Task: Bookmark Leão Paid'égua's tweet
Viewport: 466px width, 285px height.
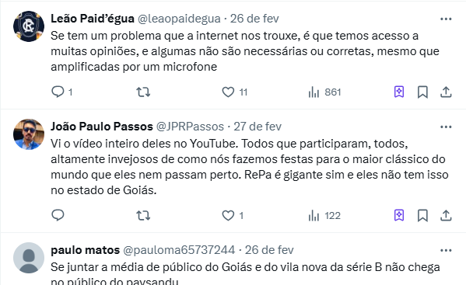Action: pyautogui.click(x=422, y=92)
